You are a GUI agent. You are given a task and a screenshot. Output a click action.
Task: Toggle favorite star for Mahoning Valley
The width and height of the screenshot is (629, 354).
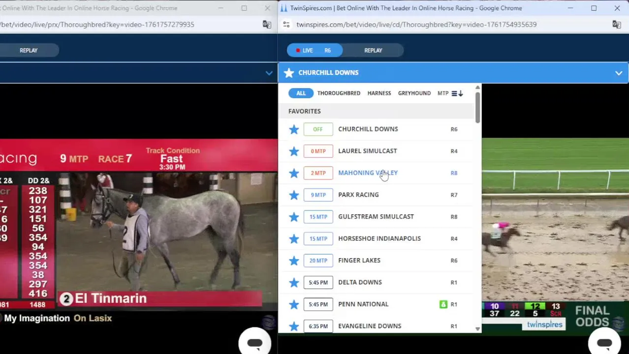click(x=294, y=173)
